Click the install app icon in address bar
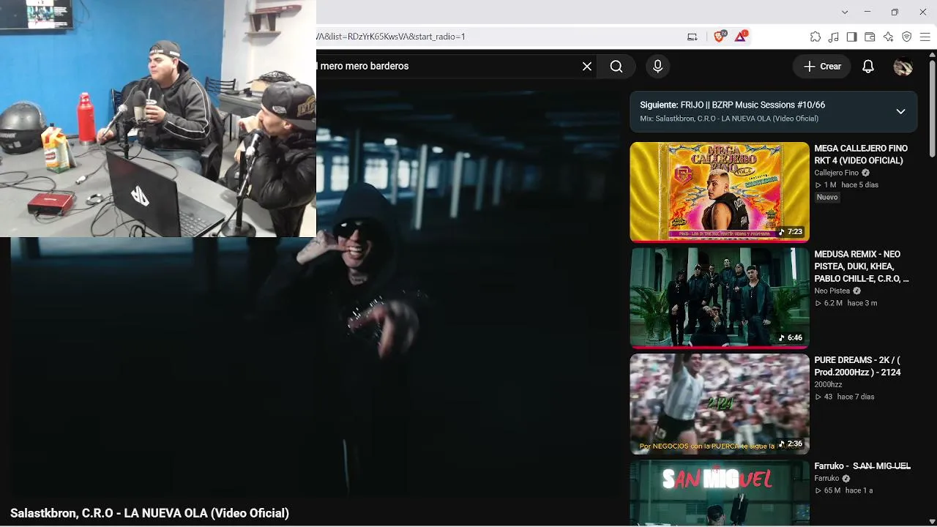This screenshot has width=937, height=527. [692, 37]
